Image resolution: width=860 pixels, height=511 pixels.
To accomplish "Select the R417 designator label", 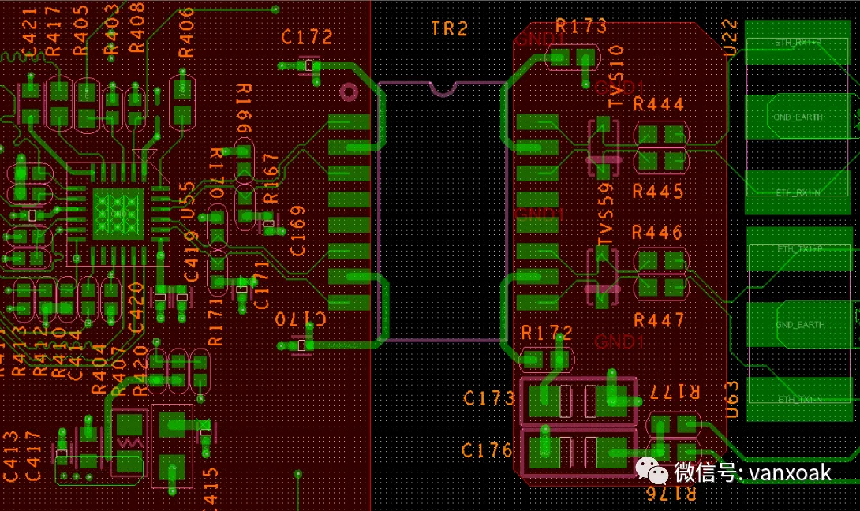I will pyautogui.click(x=53, y=32).
